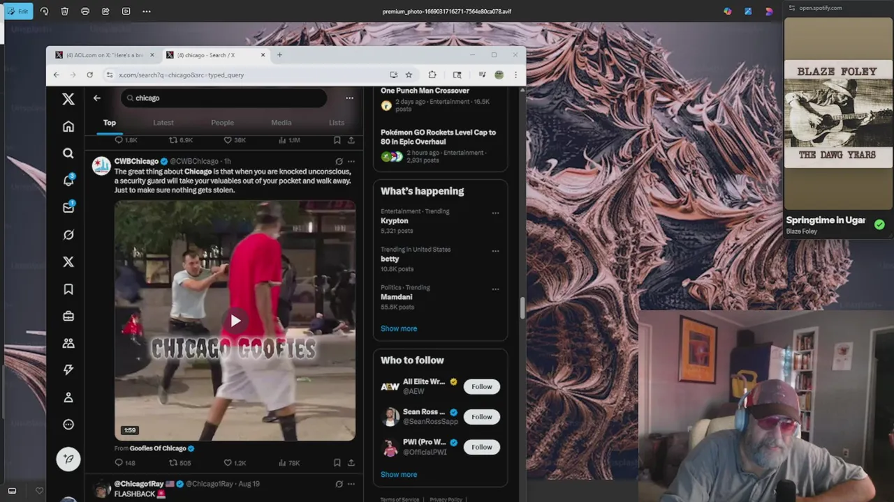Reply to the CWBChicago tweet

125,462
